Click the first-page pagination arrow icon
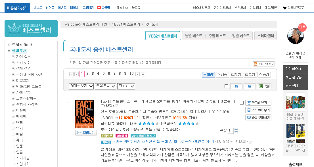 coord(71,74)
